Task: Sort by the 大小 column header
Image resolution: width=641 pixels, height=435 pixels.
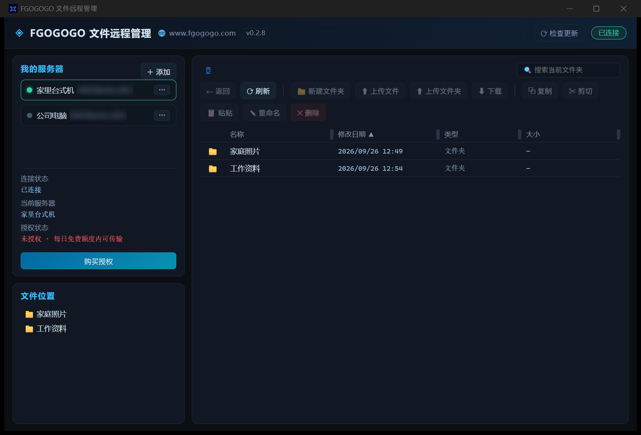Action: tap(533, 135)
